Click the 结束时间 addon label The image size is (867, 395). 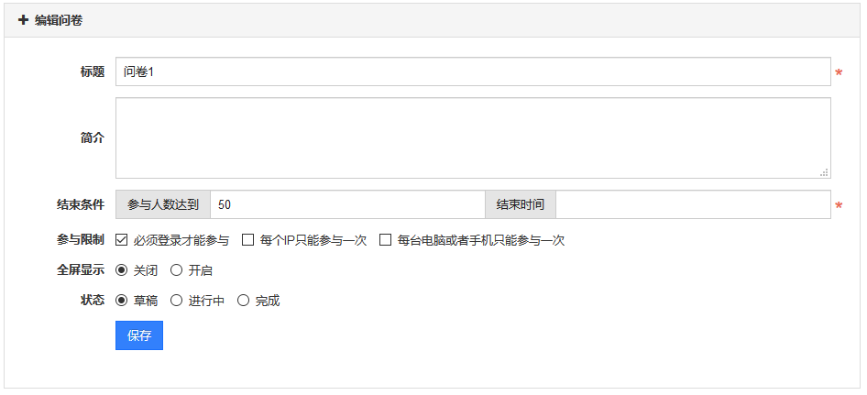[521, 204]
